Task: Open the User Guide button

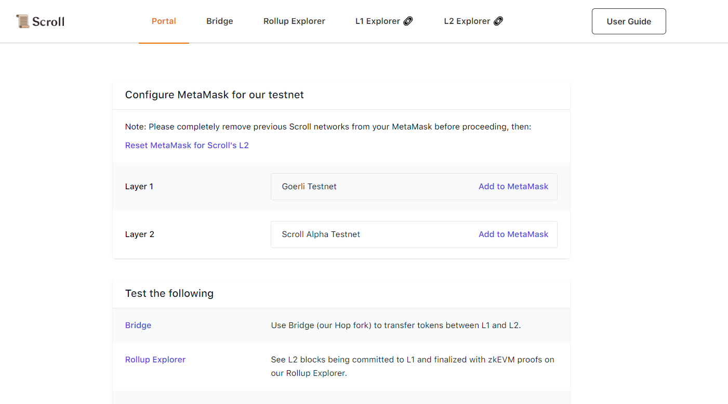Action: point(629,21)
